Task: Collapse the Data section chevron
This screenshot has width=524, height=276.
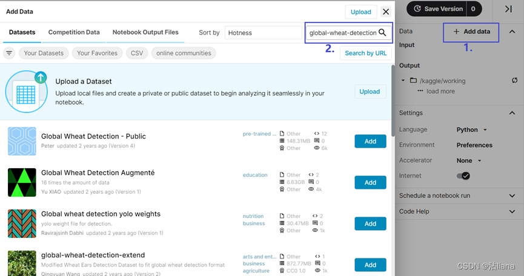Action: (x=512, y=31)
